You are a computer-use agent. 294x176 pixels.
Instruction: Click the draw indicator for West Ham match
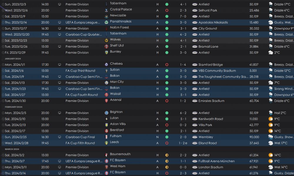[167, 167]
